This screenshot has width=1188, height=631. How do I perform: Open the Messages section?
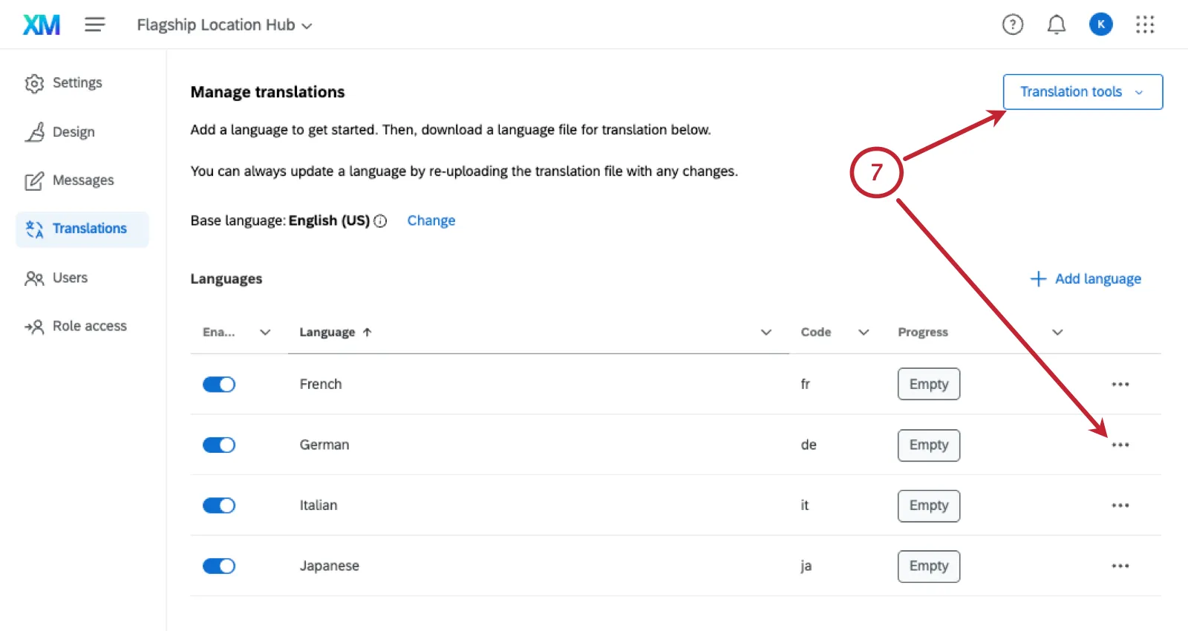click(x=70, y=180)
